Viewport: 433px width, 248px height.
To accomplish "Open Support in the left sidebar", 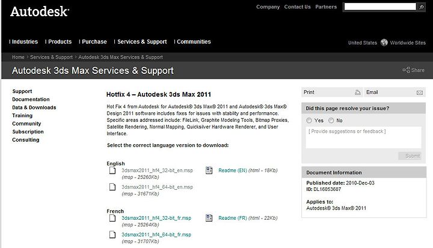I will click(x=22, y=91).
